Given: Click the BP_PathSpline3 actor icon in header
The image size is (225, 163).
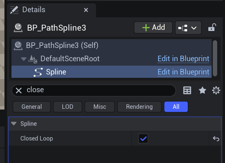Looking at the screenshot, I should 18,28.
